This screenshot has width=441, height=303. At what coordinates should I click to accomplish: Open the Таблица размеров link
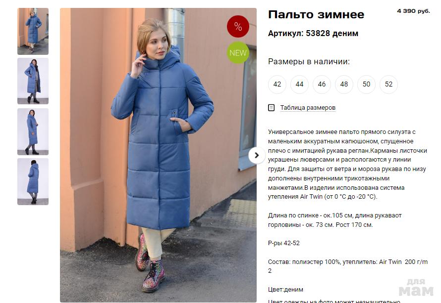pos(308,108)
